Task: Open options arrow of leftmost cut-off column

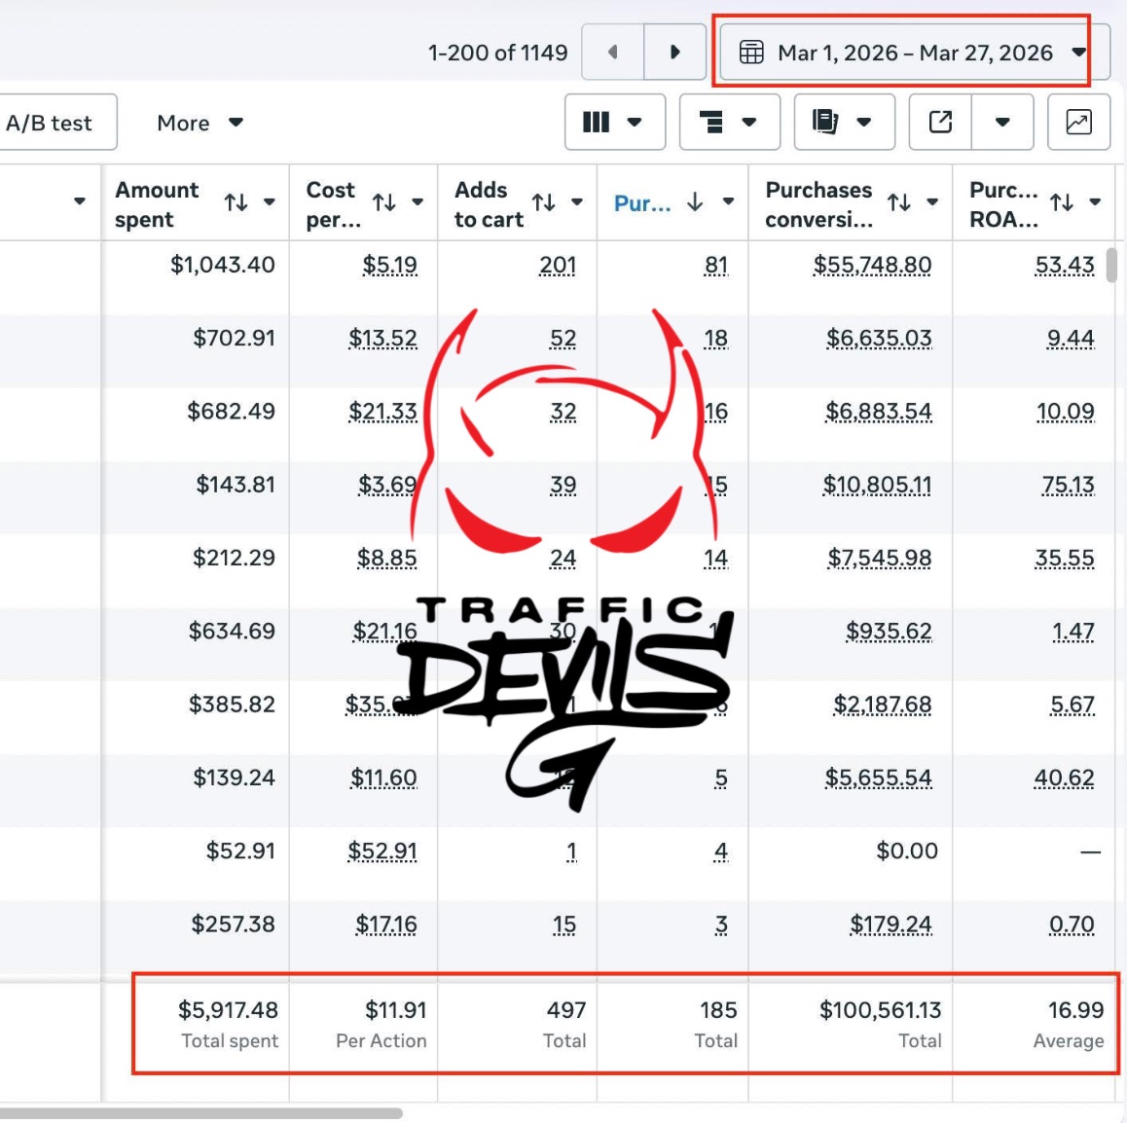Action: pyautogui.click(x=80, y=201)
